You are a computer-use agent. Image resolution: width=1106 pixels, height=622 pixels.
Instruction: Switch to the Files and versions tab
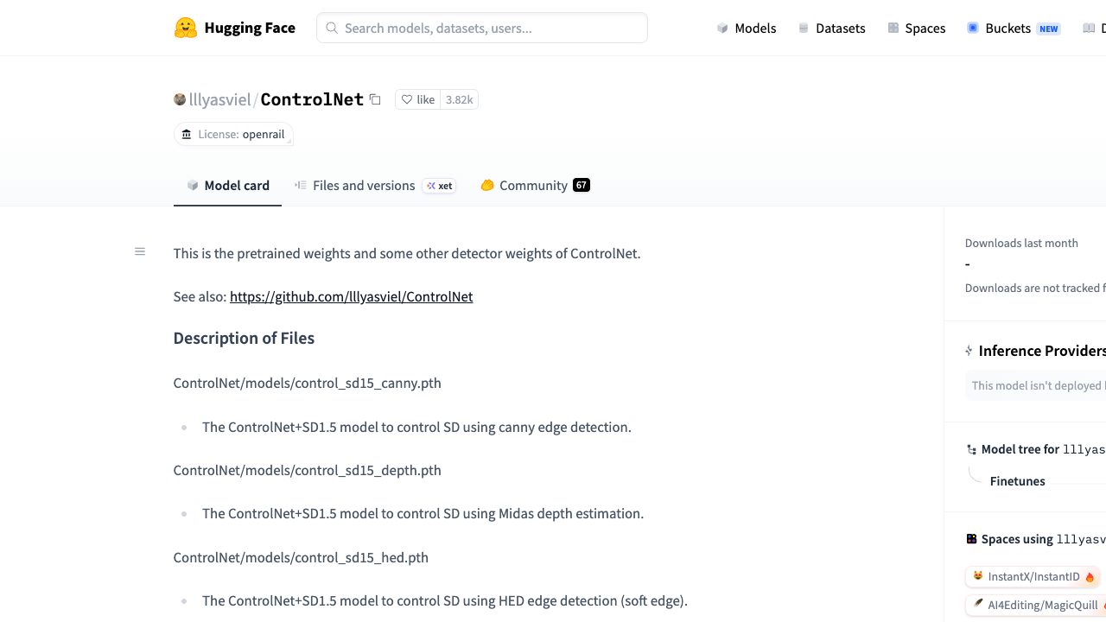pyautogui.click(x=375, y=185)
